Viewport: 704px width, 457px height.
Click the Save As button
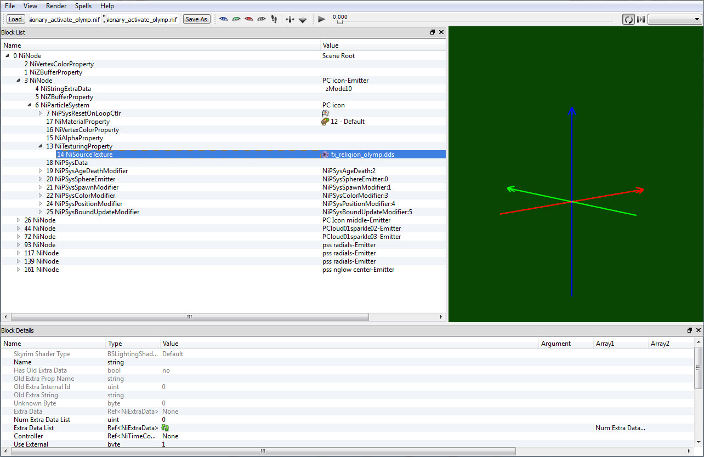click(196, 19)
